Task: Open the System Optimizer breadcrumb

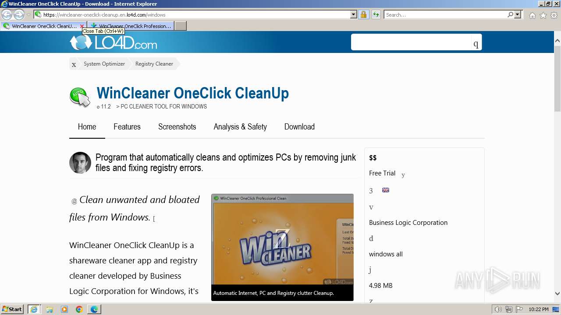Action: pyautogui.click(x=104, y=64)
